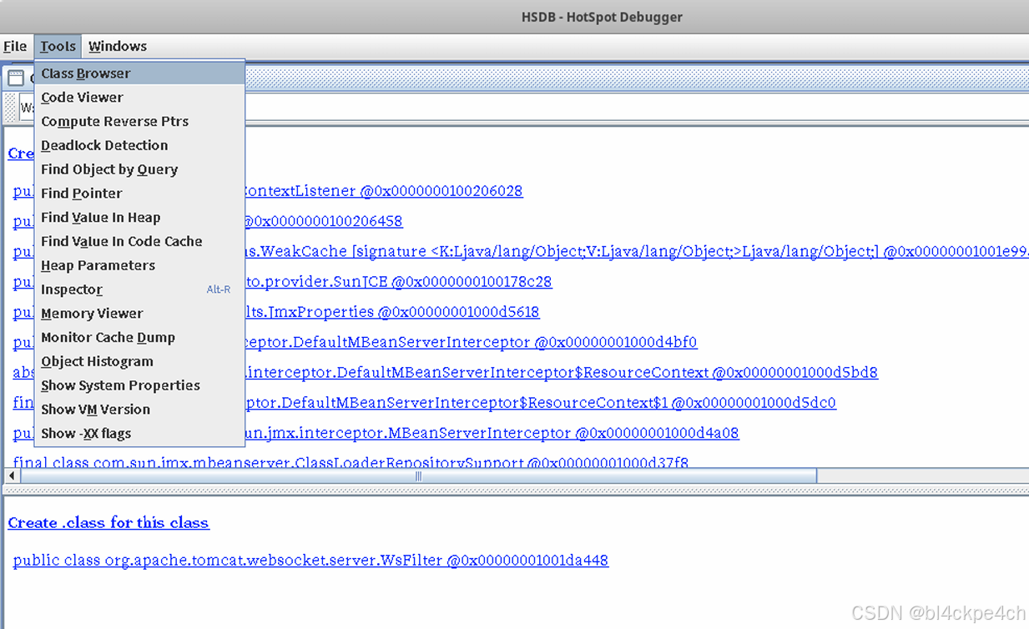
Task: Open DefaultMBeanServerInterceptor @0x00000001000d4bf0 link
Action: pyautogui.click(x=472, y=342)
